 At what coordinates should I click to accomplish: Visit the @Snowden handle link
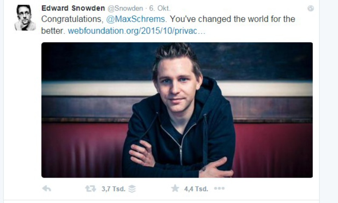coord(125,8)
